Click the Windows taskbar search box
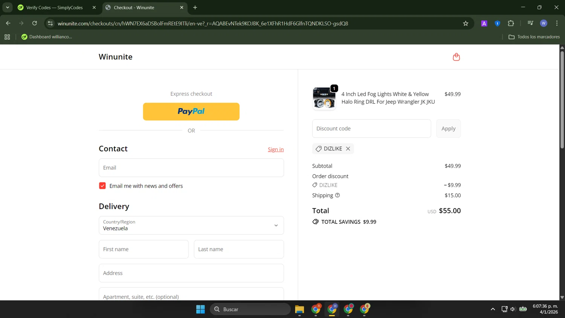The image size is (565, 318). [x=250, y=309]
